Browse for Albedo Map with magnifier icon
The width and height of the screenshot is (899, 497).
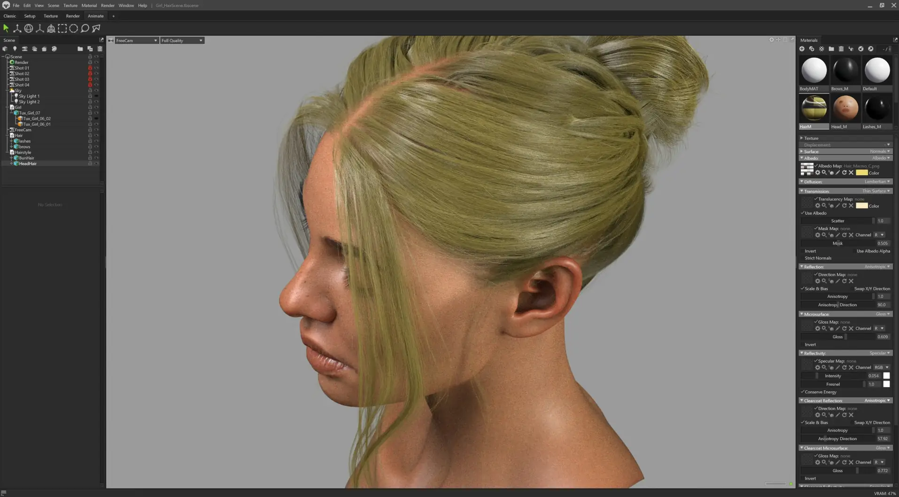click(824, 173)
